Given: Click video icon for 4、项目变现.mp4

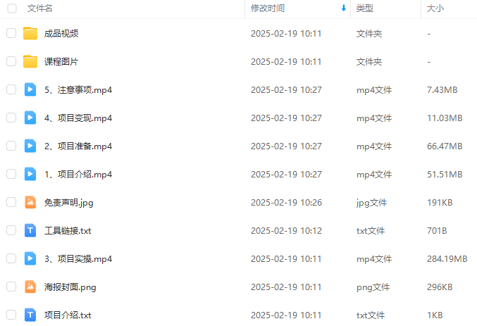Looking at the screenshot, I should pyautogui.click(x=30, y=118).
